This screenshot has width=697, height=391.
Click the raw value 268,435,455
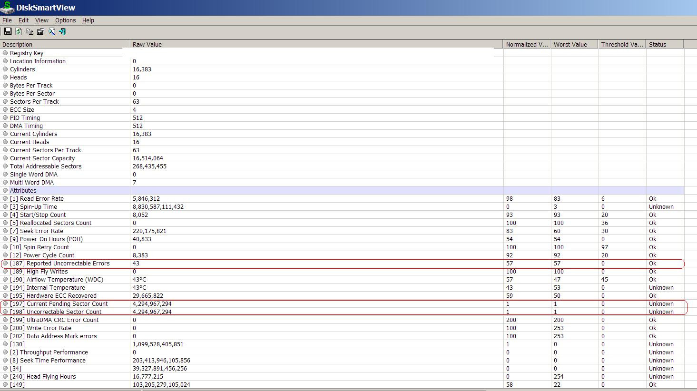click(x=149, y=166)
